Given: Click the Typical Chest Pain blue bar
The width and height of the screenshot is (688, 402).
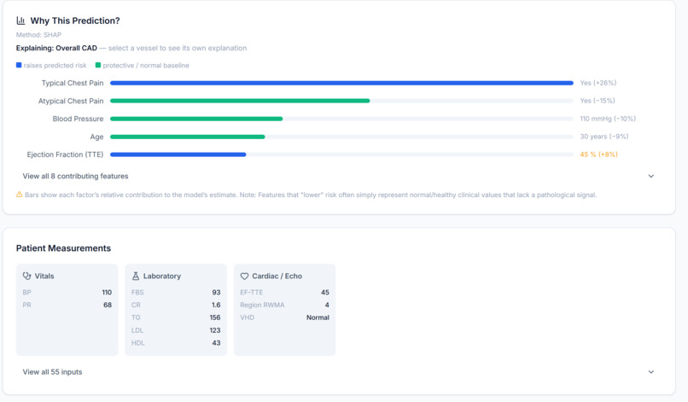Looking at the screenshot, I should click(x=341, y=83).
